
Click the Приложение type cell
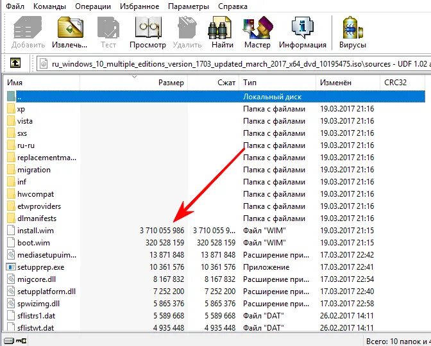pos(266,267)
